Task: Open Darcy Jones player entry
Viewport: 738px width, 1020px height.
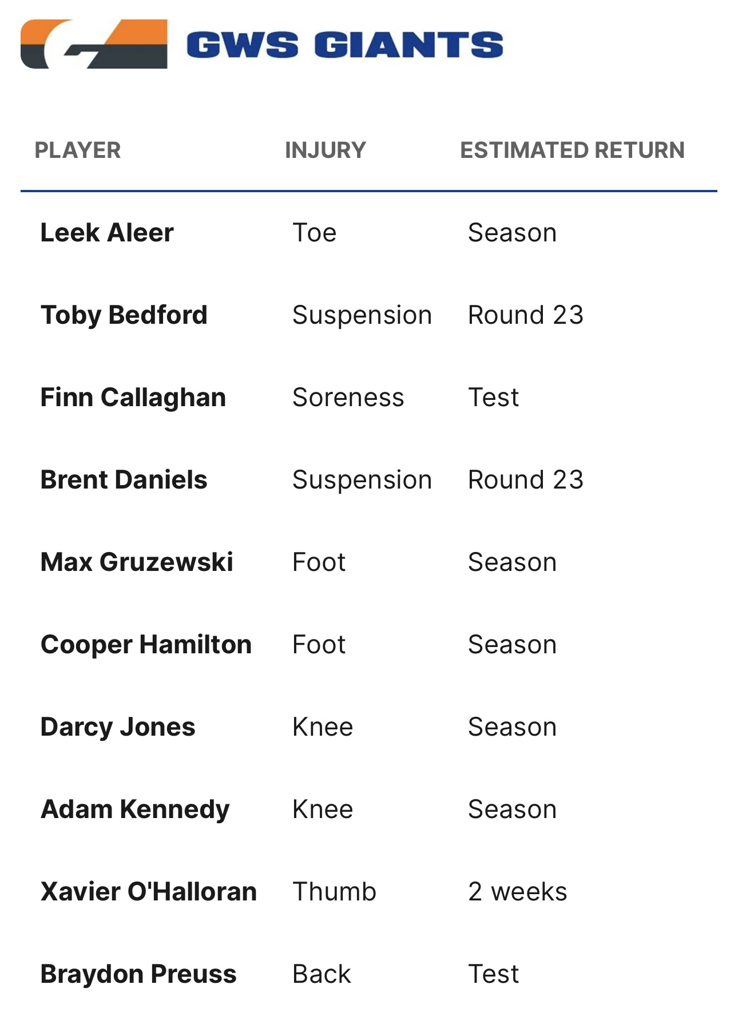Action: (118, 727)
